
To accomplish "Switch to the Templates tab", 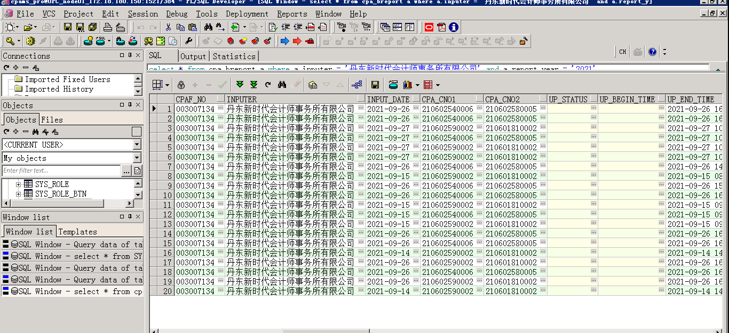I will pyautogui.click(x=77, y=232).
